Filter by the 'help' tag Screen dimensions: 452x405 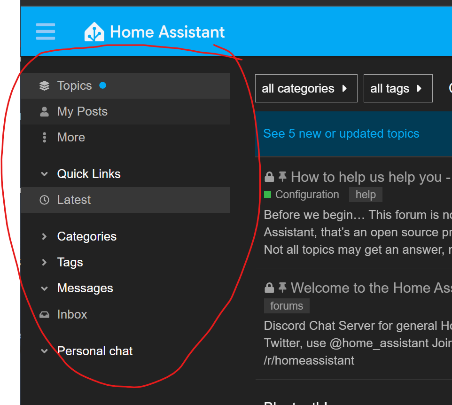366,195
